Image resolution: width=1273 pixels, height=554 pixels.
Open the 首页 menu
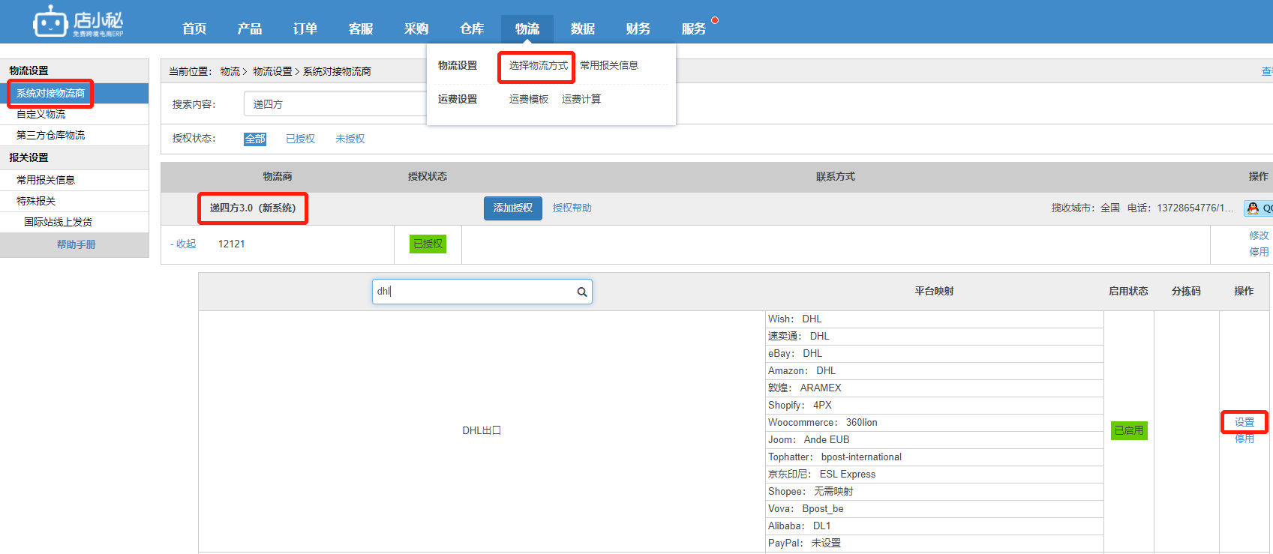pos(194,28)
